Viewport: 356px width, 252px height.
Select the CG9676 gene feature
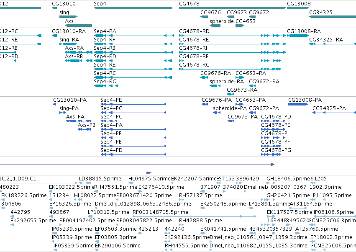tap(204, 17)
